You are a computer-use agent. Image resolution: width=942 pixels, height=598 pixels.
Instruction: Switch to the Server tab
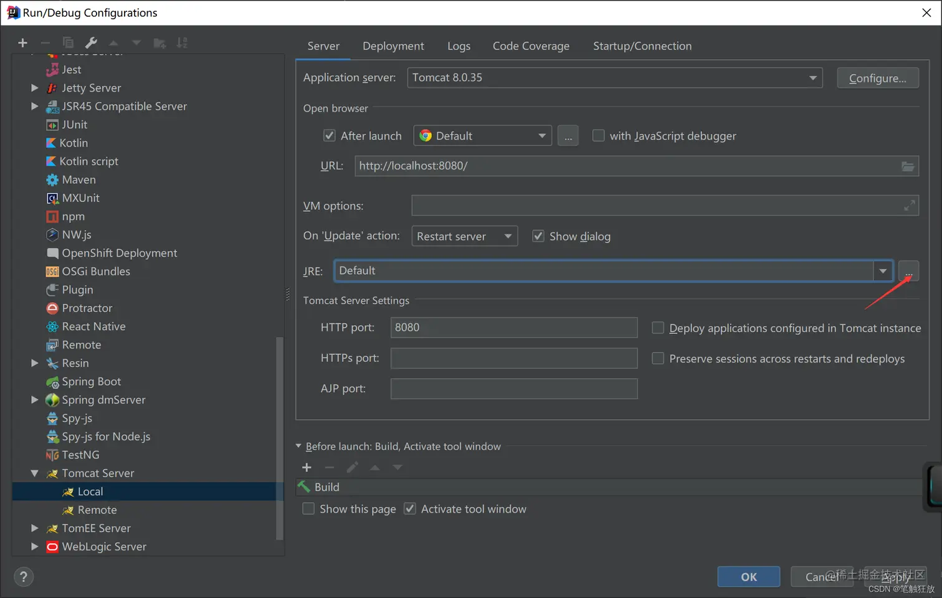[x=323, y=46]
